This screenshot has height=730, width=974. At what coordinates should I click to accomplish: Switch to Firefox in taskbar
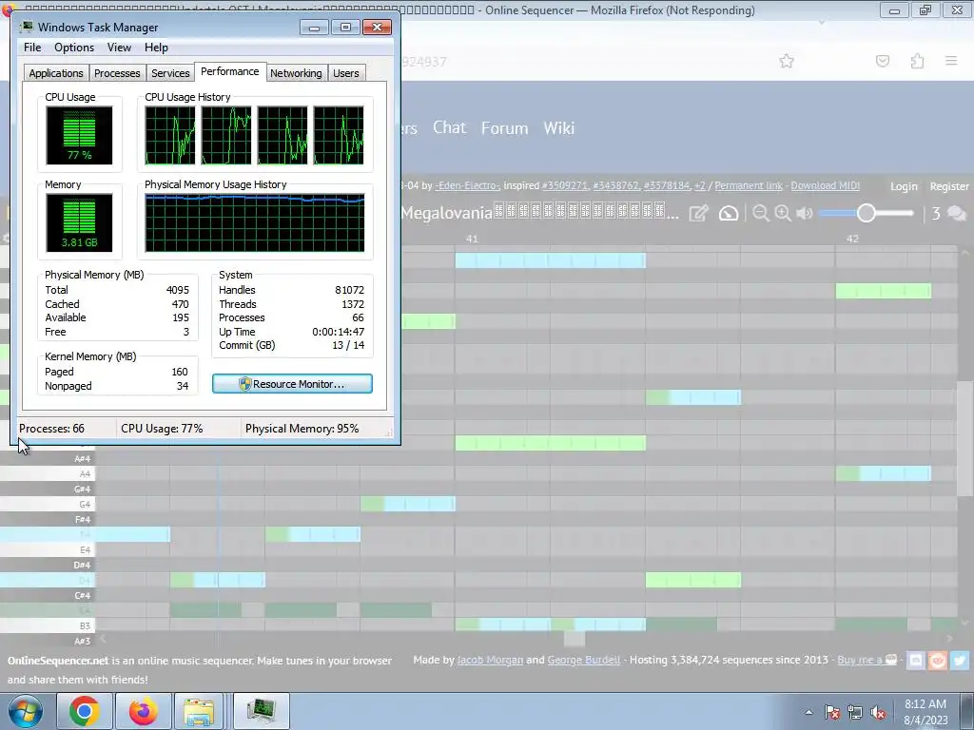[x=143, y=711]
